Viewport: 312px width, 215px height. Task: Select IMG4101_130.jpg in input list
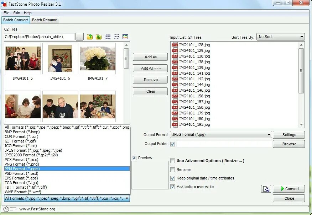194,57
